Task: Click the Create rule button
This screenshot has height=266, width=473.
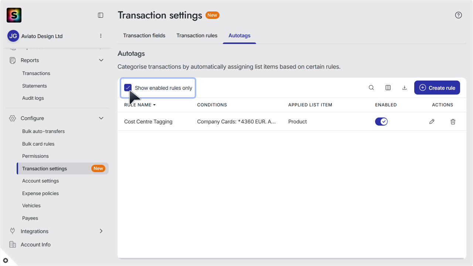Action: pyautogui.click(x=437, y=88)
